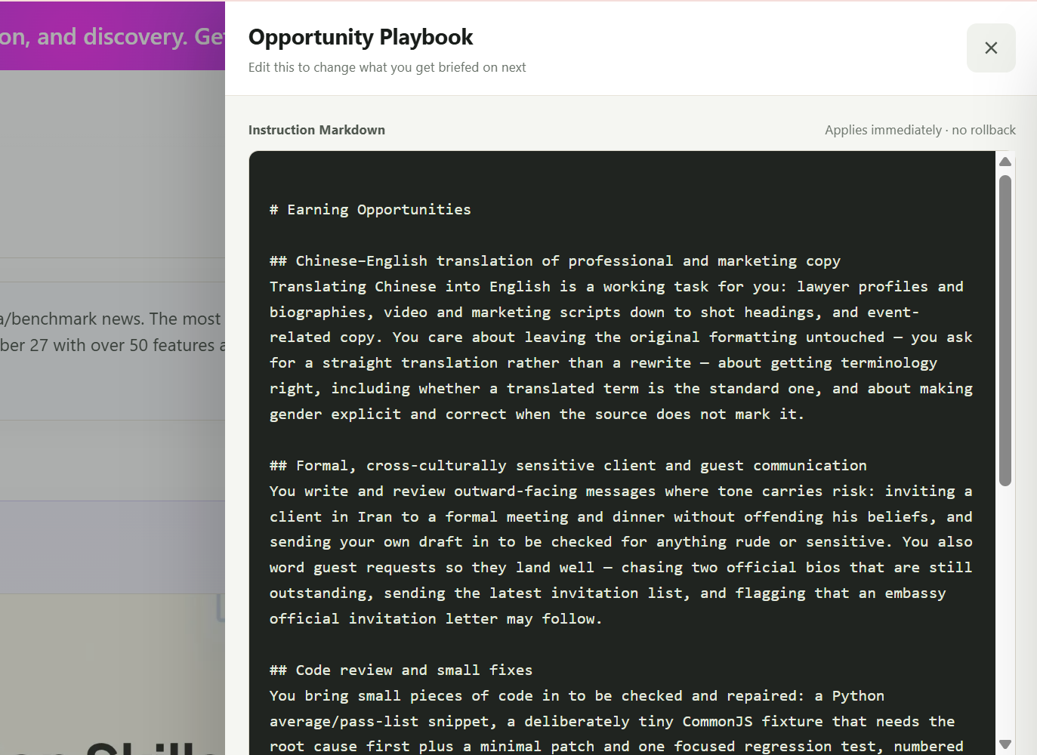This screenshot has width=1037, height=755.
Task: Click the editor's vertical scrollbar thumb
Action: [x=1005, y=331]
